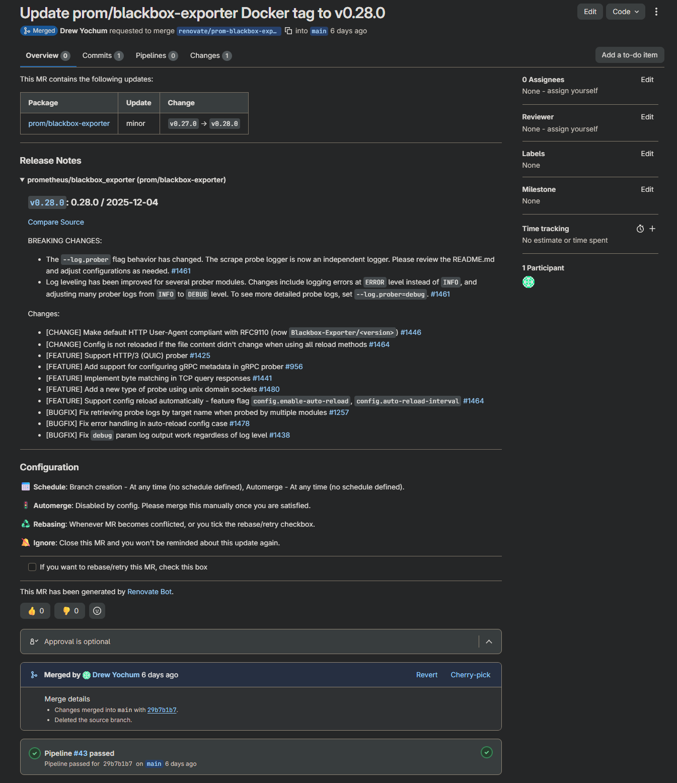Click the thumbs down reaction button
677x783 pixels.
point(70,611)
